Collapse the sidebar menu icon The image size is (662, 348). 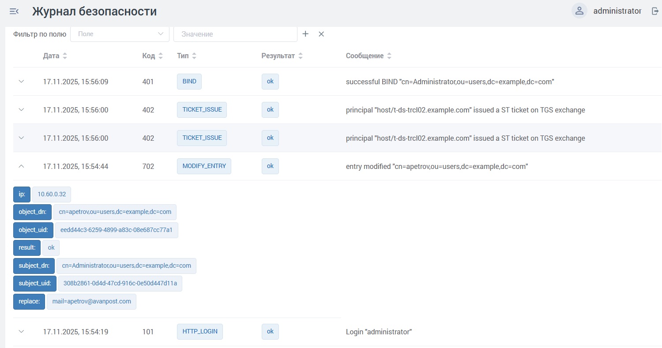pos(14,11)
